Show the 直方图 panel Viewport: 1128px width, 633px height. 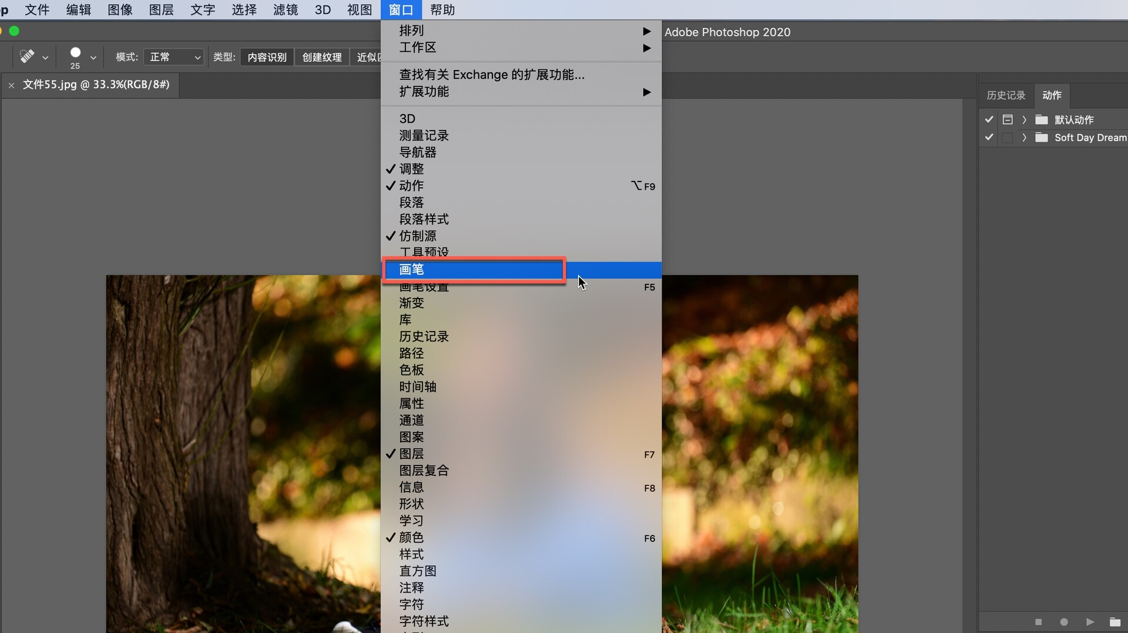(521, 571)
